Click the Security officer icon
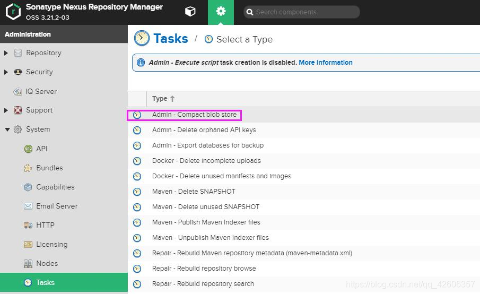This screenshot has width=480, height=294. tap(18, 72)
